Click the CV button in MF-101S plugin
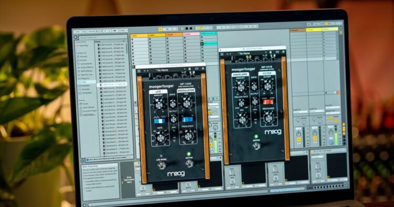The image size is (394, 207). click(277, 52)
